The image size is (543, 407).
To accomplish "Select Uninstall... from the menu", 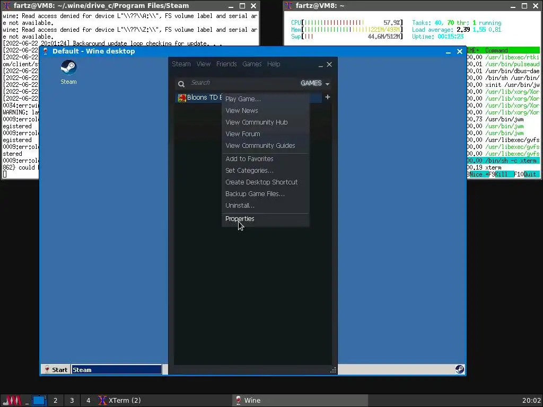I will tap(265, 206).
